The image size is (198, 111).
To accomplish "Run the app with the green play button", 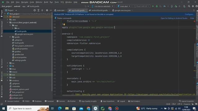I will tap(153, 6).
